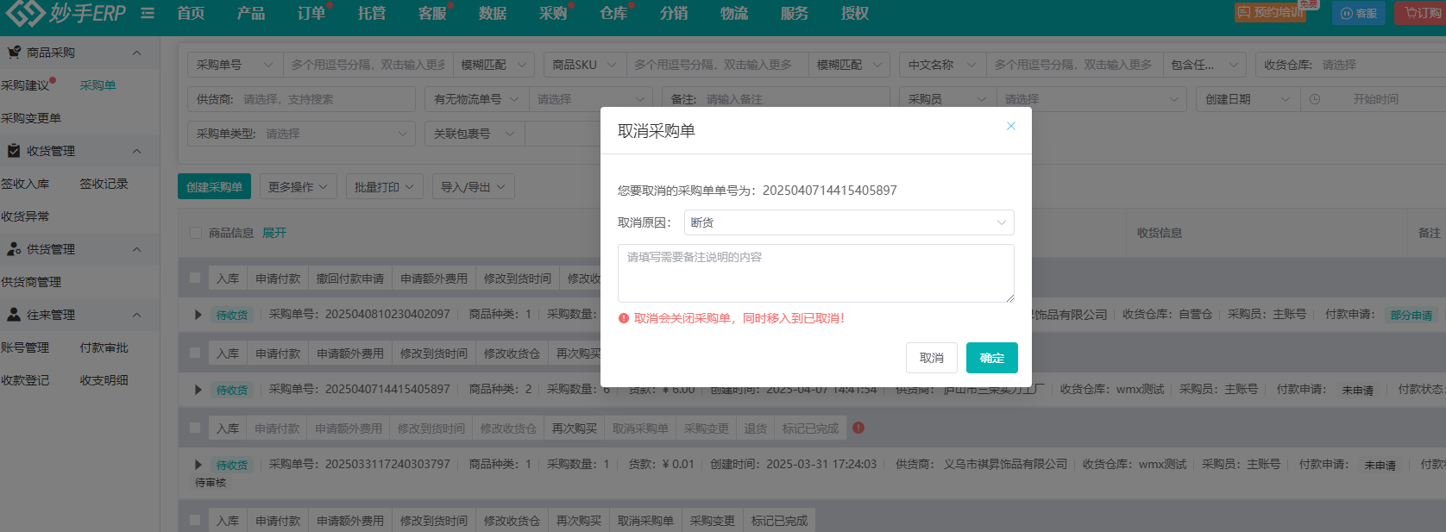
Task: Tick the checkbox above order 2025033117240303797
Action: point(195,429)
